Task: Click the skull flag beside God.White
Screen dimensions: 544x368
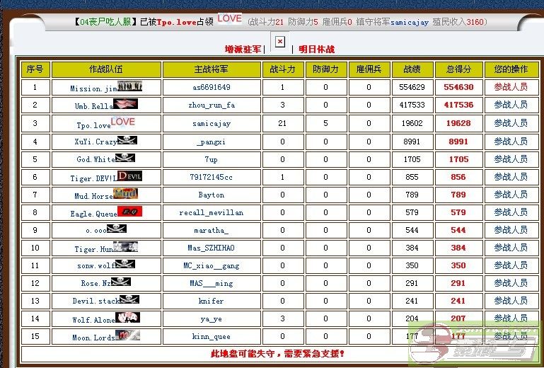Action: pos(125,158)
